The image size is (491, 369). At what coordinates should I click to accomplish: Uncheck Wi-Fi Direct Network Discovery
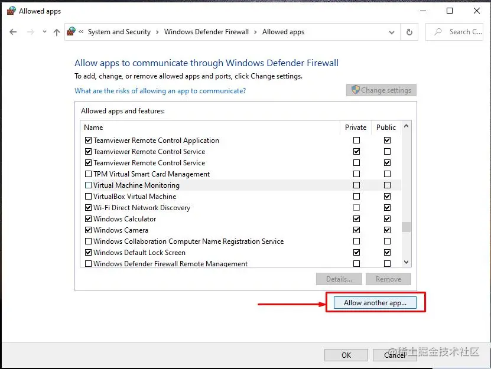click(x=88, y=207)
